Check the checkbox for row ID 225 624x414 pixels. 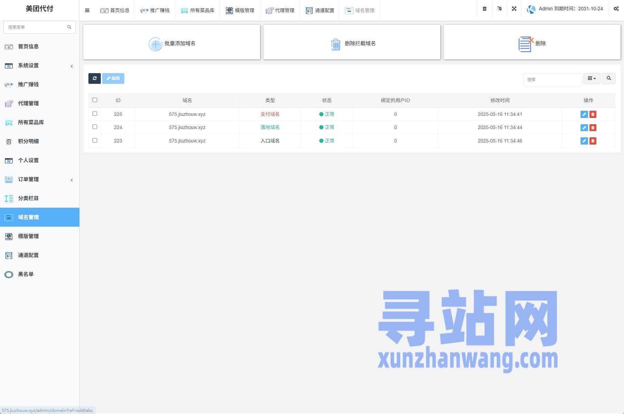coord(95,114)
